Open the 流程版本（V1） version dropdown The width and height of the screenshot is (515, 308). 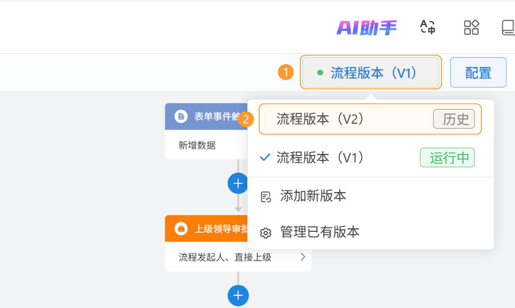pos(370,72)
